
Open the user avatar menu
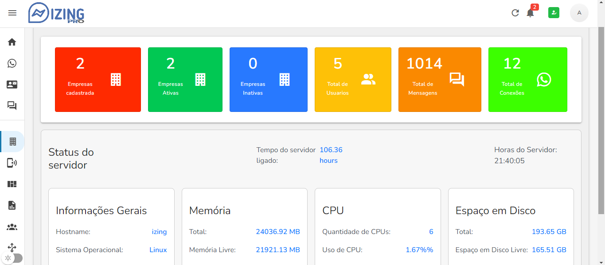coord(579,13)
